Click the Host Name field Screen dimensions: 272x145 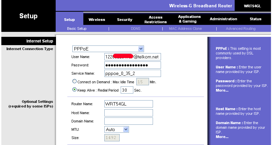[129, 113]
